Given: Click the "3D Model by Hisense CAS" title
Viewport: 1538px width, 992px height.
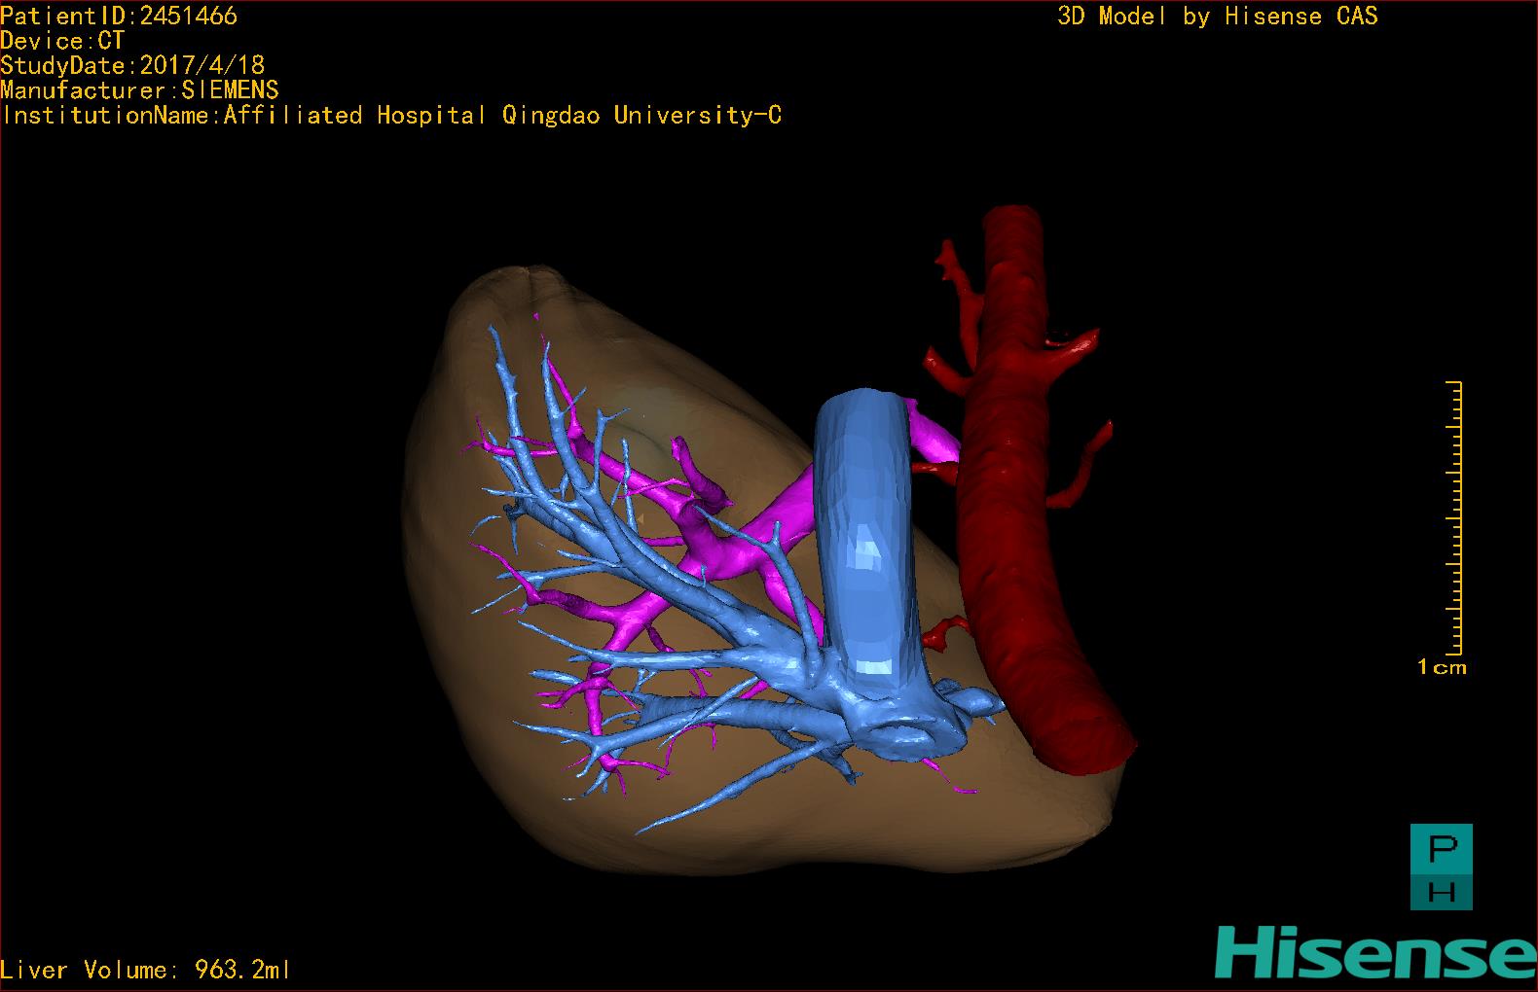Looking at the screenshot, I should coord(1218,17).
